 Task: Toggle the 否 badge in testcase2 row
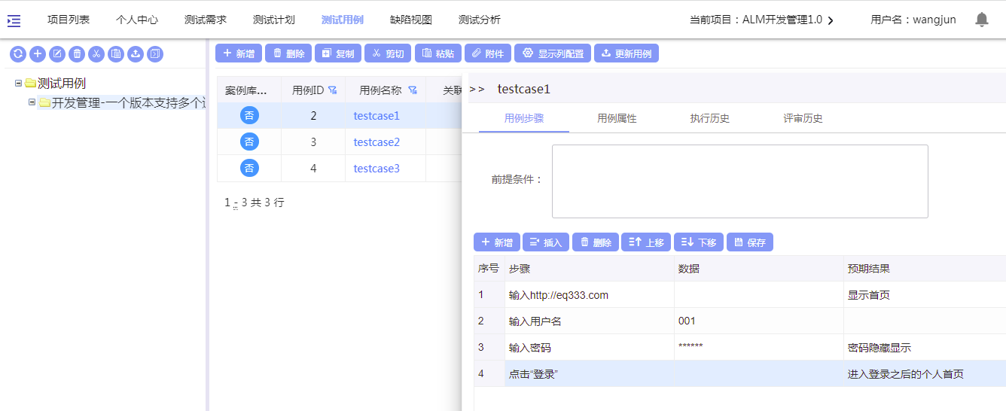tap(249, 142)
